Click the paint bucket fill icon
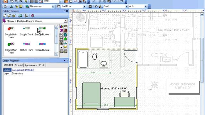 pyautogui.click(x=96, y=6)
